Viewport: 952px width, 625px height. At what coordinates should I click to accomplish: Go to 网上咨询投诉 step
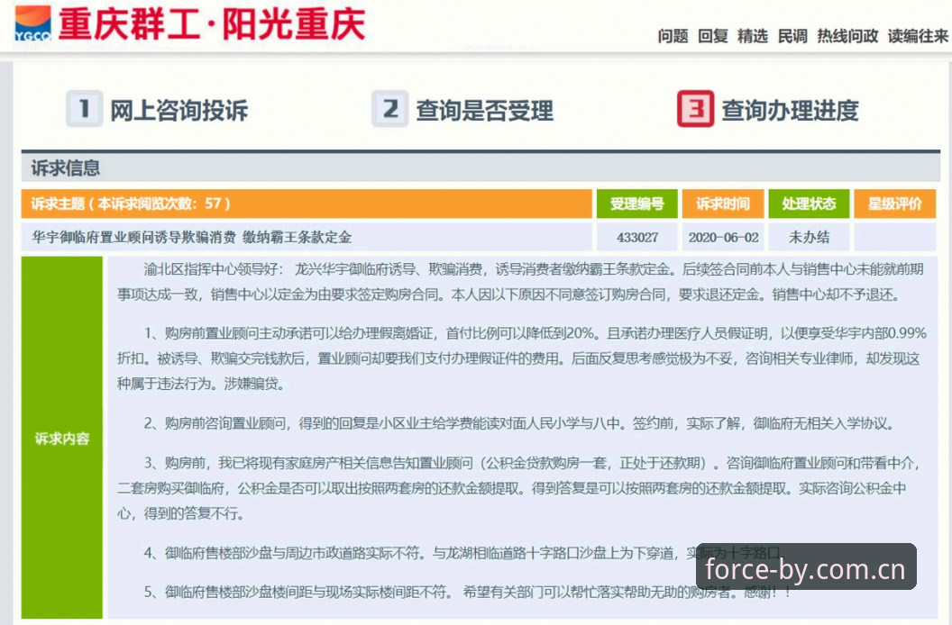[x=179, y=111]
